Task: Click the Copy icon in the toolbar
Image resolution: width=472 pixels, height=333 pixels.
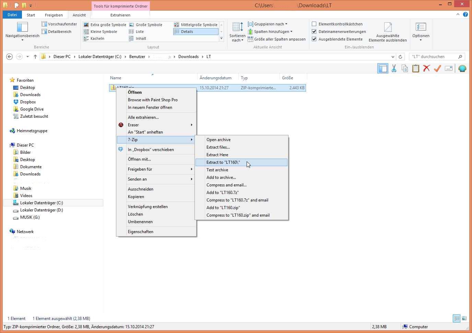Action: [405, 68]
